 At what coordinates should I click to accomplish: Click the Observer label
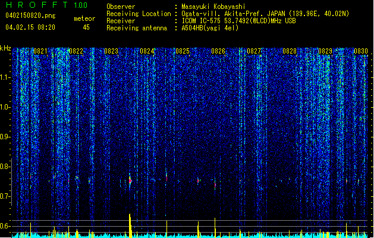(x=121, y=7)
